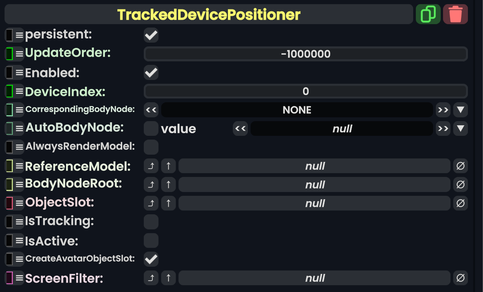Click the CorrespondingBodyNode NONE value button

pyautogui.click(x=297, y=110)
